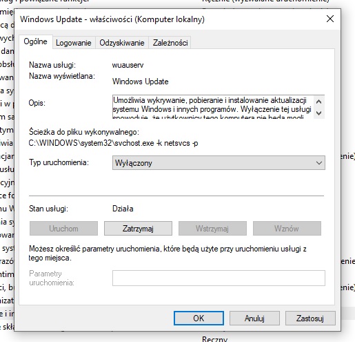Click the dialog title bar text
This screenshot has width=355, height=342.
(112, 19)
